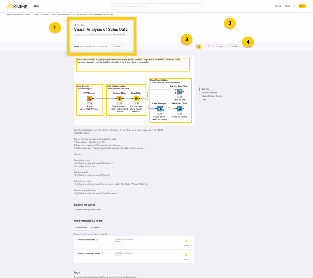
Task: Click the KNIME icon on the Base nodes row
Action: point(186,241)
